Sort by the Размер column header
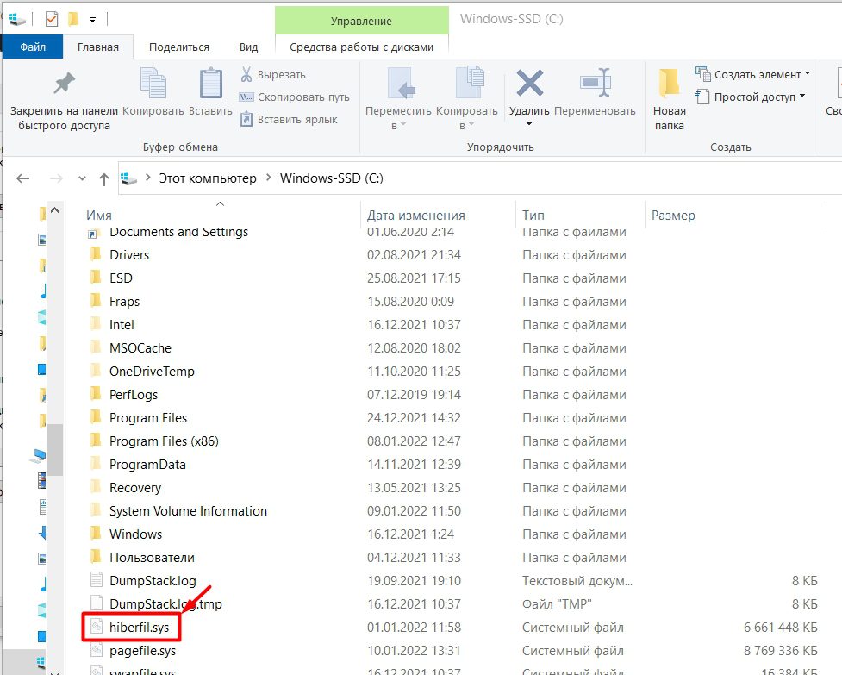 click(x=673, y=216)
